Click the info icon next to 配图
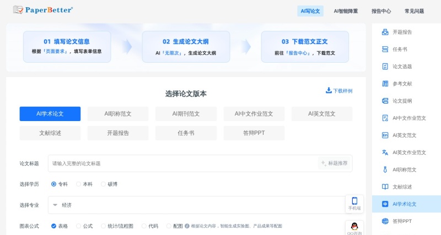 coord(187,226)
